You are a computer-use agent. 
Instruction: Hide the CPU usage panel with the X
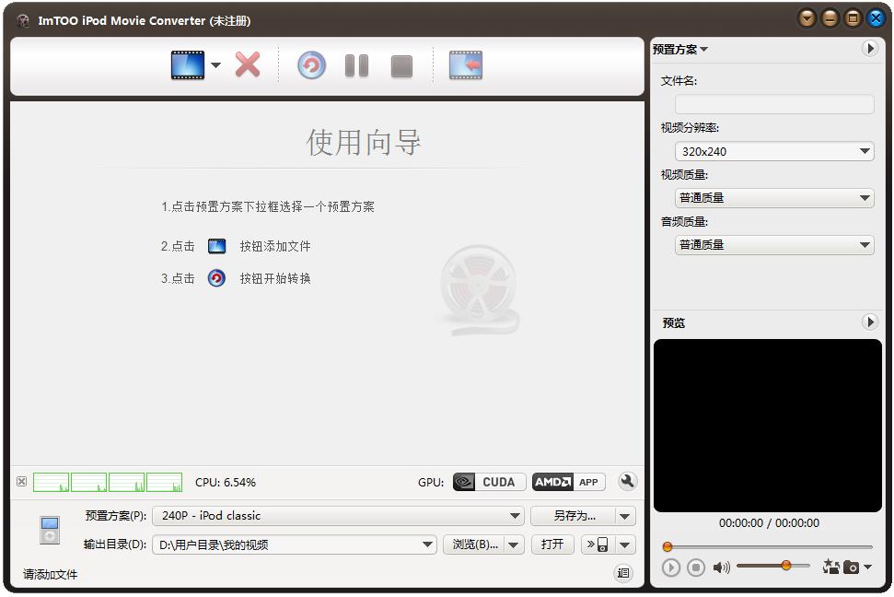(x=20, y=481)
